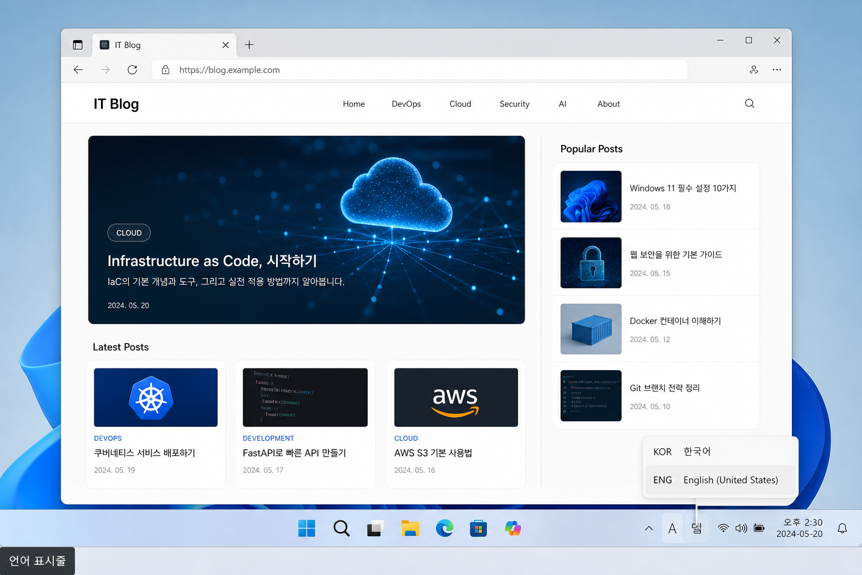Open Microsoft Edge from the taskbar
Screen dimensions: 862x575
point(444,528)
